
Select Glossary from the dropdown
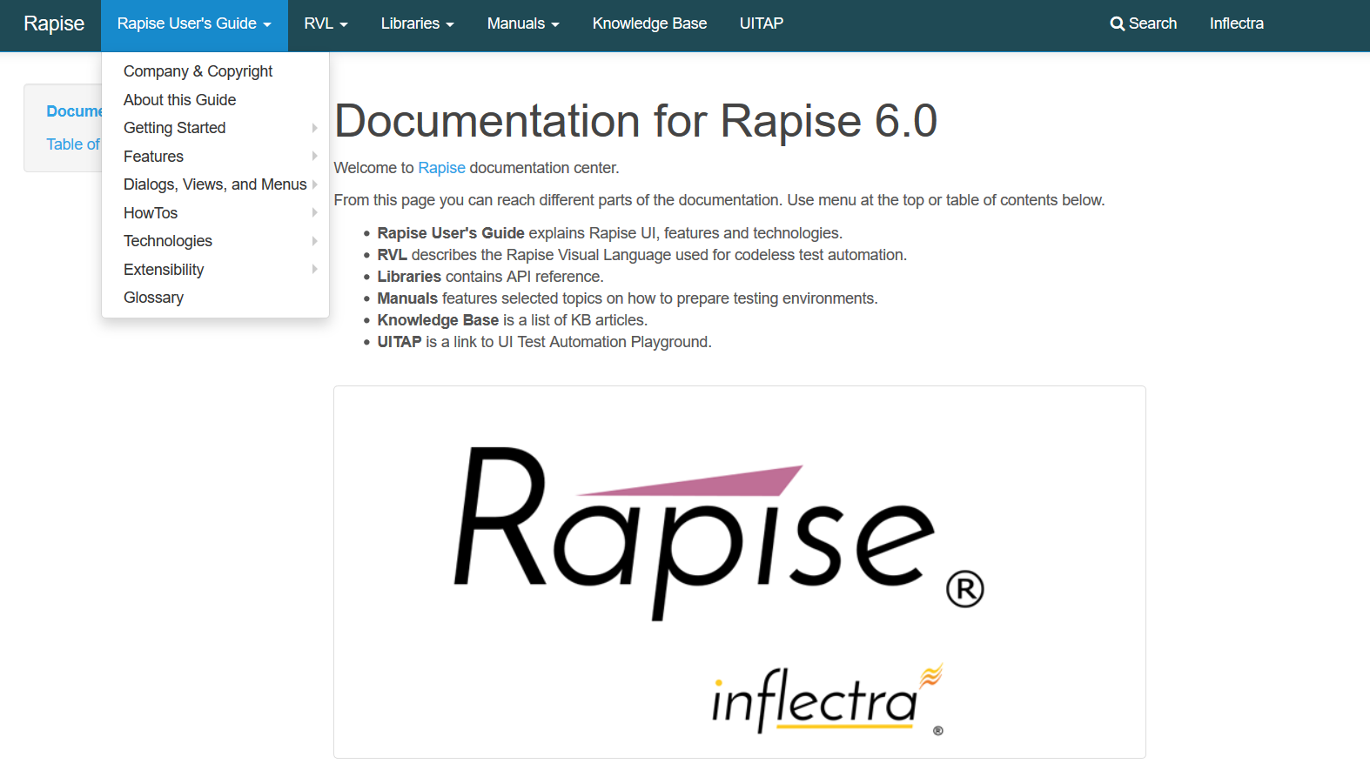[x=153, y=298]
